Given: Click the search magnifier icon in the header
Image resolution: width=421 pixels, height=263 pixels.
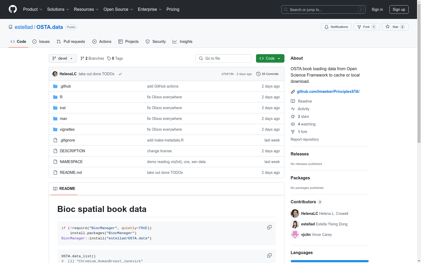Looking at the screenshot, I should (x=286, y=9).
